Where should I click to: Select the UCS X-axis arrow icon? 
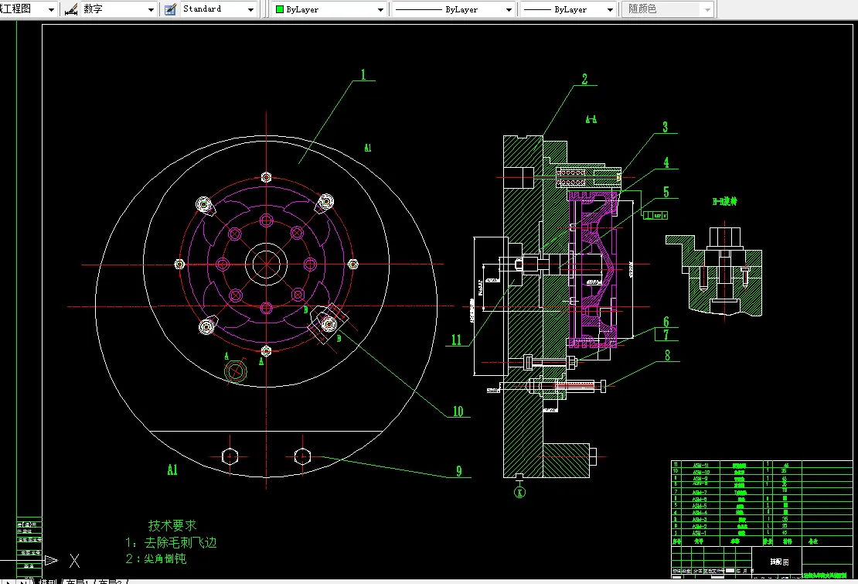51,560
